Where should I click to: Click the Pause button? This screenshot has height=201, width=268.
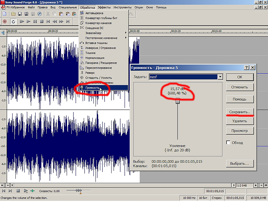pyautogui.click(x=35, y=21)
